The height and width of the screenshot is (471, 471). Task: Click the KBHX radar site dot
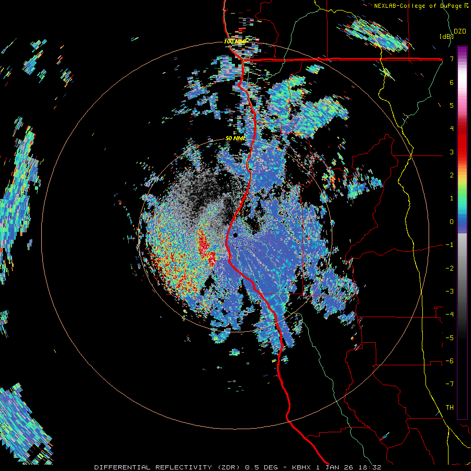pyautogui.click(x=235, y=235)
